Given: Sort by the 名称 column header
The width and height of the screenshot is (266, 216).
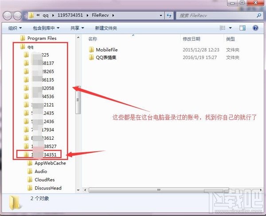Looking at the screenshot, I should click(93, 39).
